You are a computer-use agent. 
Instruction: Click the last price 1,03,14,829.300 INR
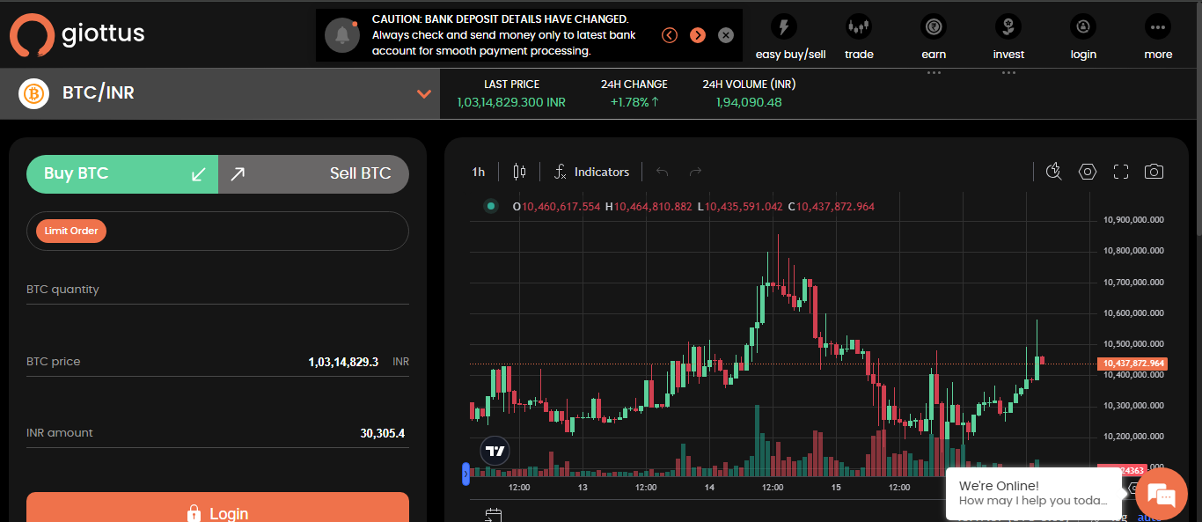511,102
